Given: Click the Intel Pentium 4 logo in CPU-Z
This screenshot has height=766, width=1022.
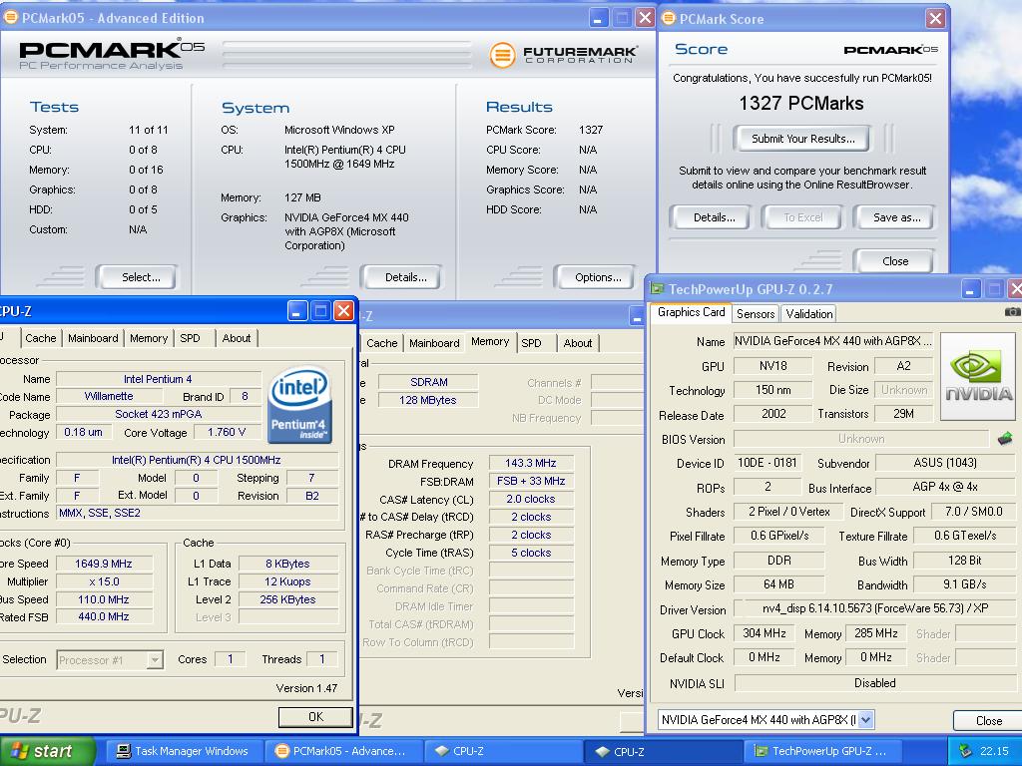Looking at the screenshot, I should (299, 405).
